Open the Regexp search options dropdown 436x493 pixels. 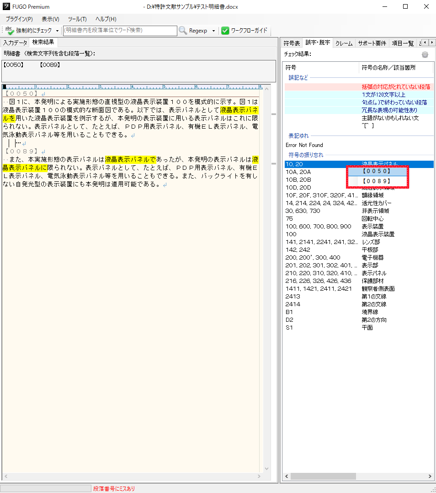(x=213, y=31)
